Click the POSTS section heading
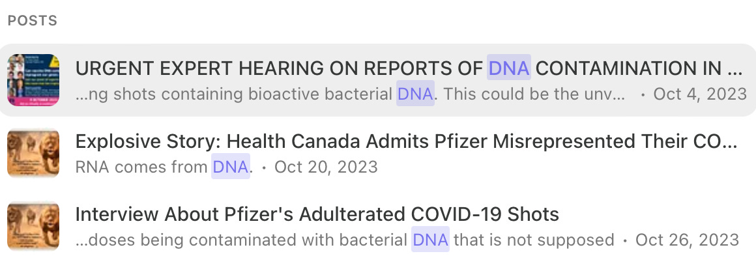756x271 pixels. click(x=33, y=21)
